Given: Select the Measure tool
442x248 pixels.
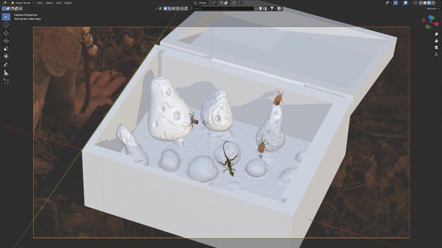Looking at the screenshot, I should [6, 73].
